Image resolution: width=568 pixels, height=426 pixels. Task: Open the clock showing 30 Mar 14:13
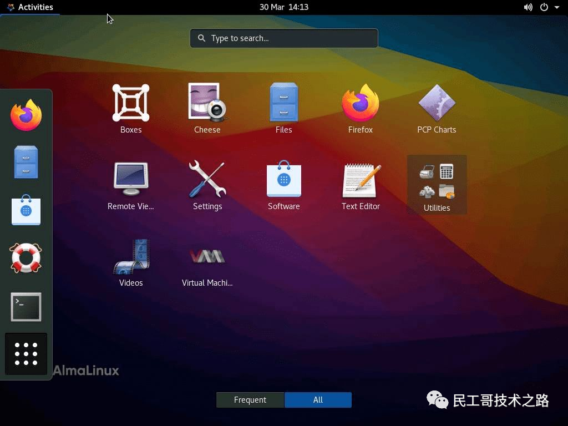[283, 7]
